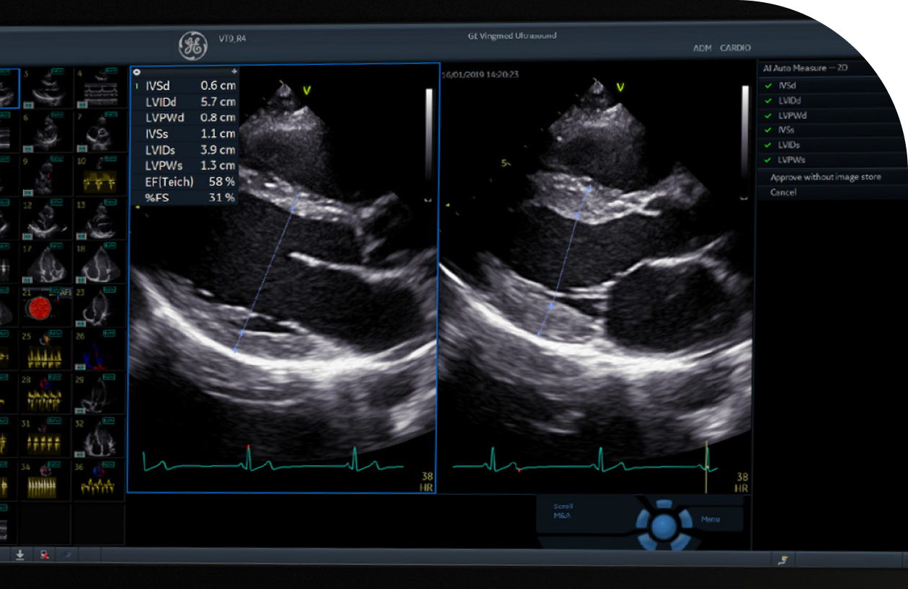Click the move cross icon on results panel
The image size is (908, 589).
point(233,71)
